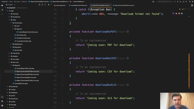Click the Services breadcrumb in navigation bar
Image resolution: width=194 pixels, height=109 pixels.
pos(17,2)
